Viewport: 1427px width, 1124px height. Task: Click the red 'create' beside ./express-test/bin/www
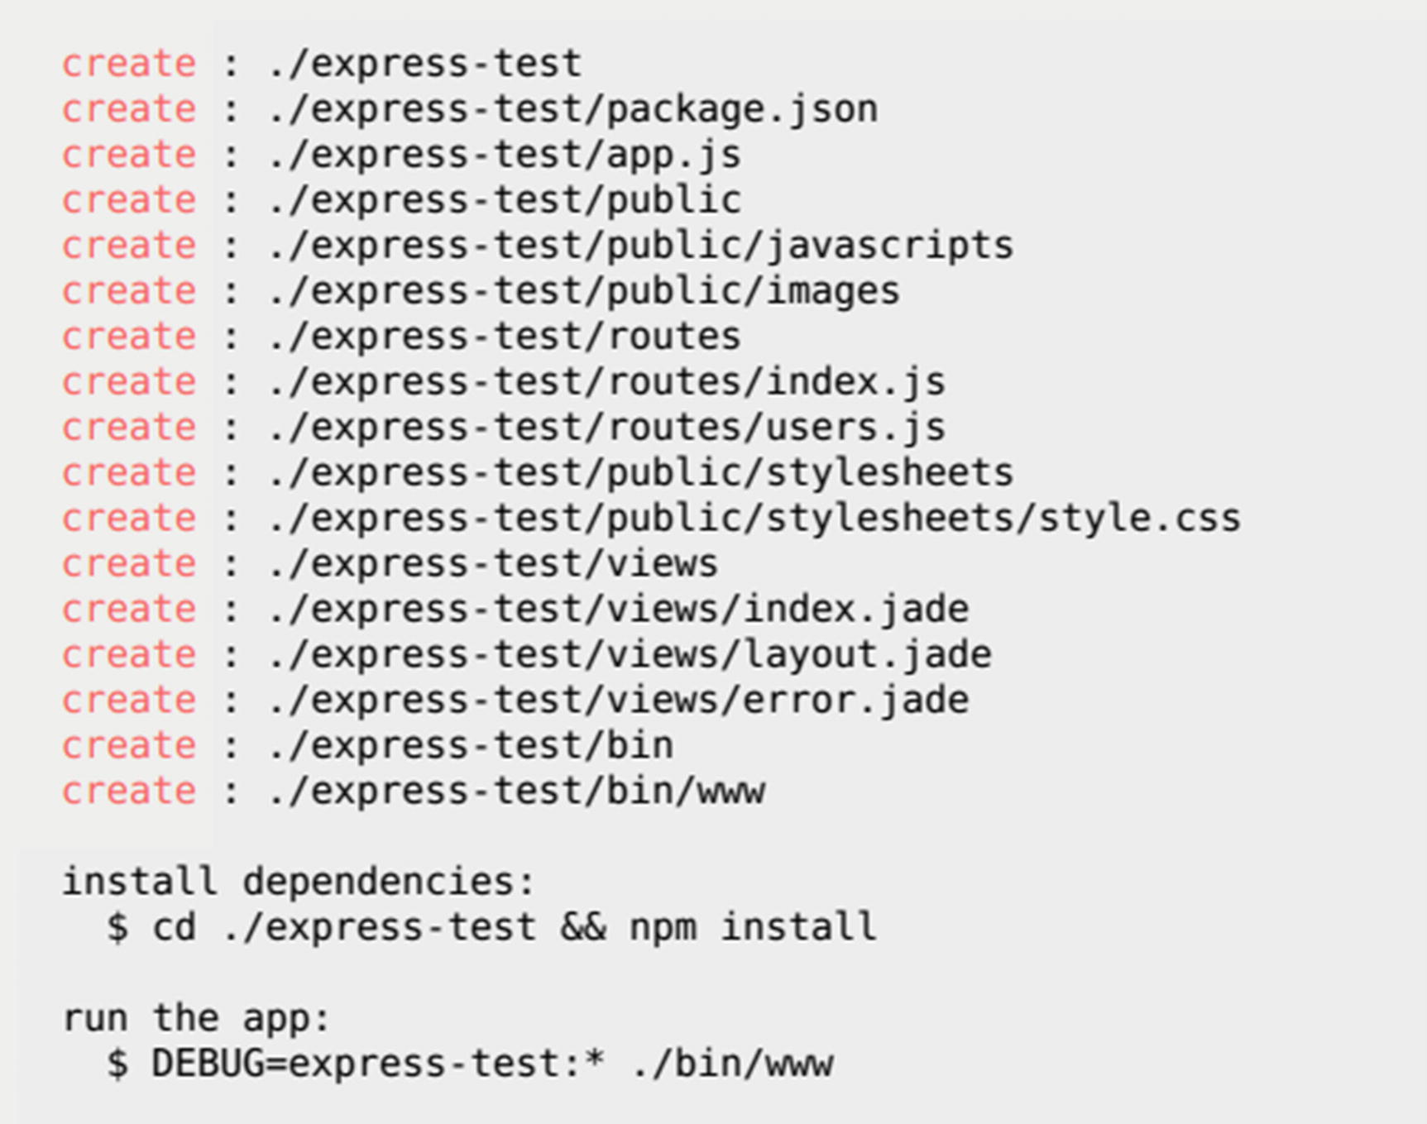129,792
